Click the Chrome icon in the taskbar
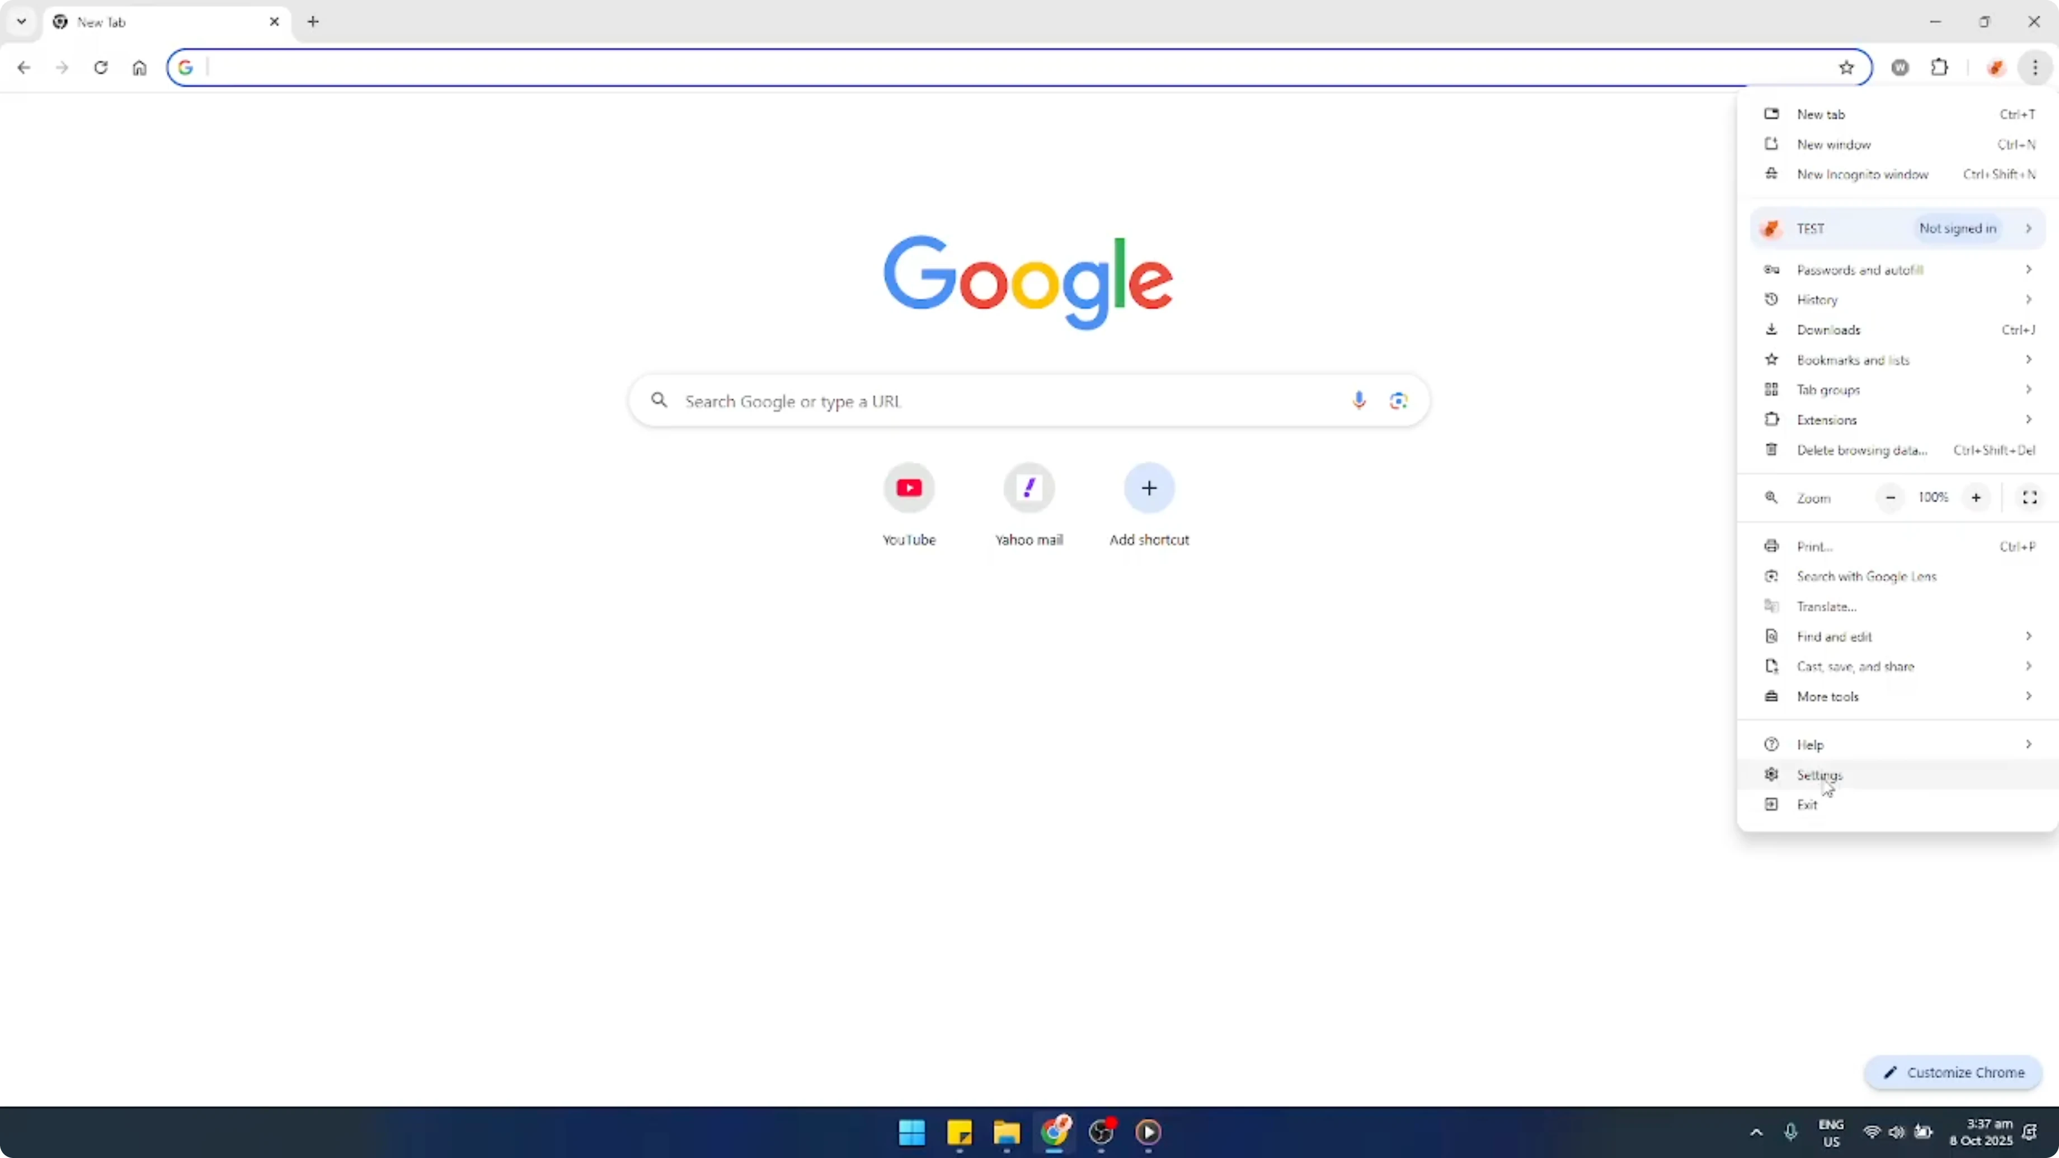The width and height of the screenshot is (2059, 1158). [x=1054, y=1132]
